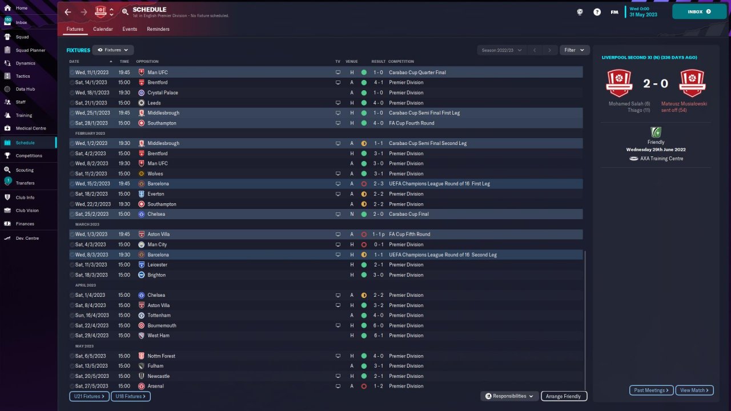Select the Fixtures tab
Image resolution: width=731 pixels, height=411 pixels.
coord(75,29)
